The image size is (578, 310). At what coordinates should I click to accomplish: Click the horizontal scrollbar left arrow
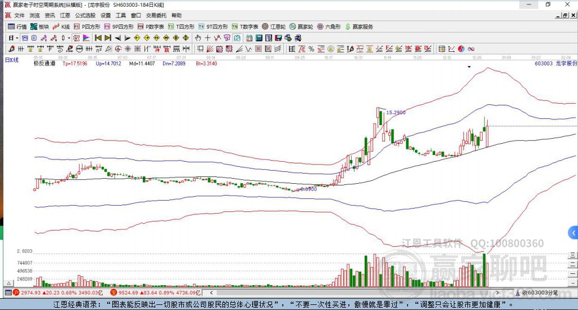(x=211, y=293)
